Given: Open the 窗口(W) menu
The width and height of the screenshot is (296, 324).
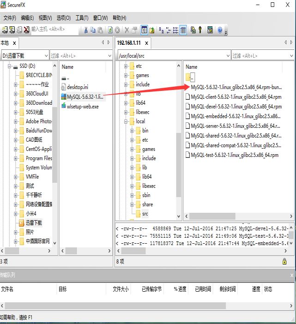Looking at the screenshot, I should click(x=101, y=18).
